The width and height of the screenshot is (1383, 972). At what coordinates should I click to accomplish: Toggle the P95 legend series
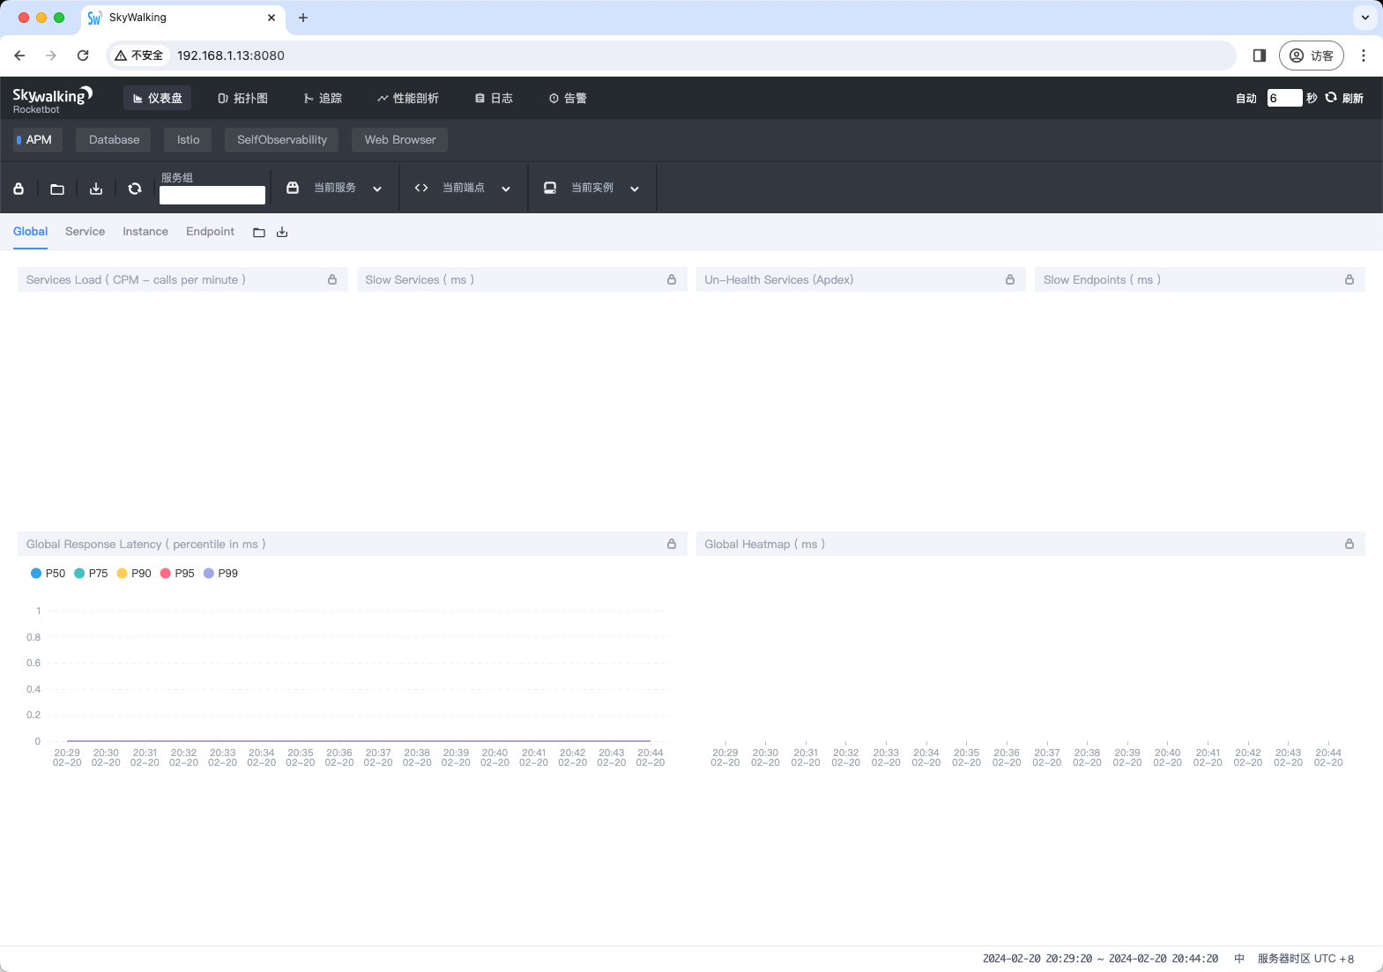[x=177, y=573]
